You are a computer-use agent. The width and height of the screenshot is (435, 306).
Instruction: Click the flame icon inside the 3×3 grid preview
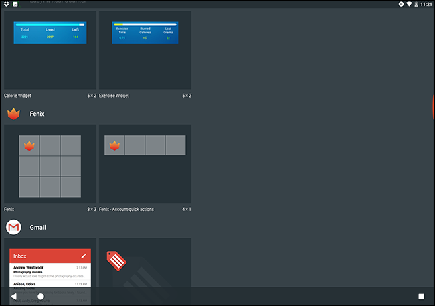[29, 145]
